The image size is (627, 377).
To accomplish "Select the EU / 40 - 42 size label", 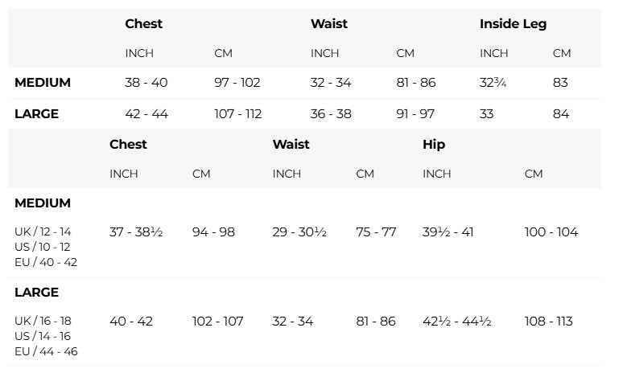I will [x=46, y=262].
